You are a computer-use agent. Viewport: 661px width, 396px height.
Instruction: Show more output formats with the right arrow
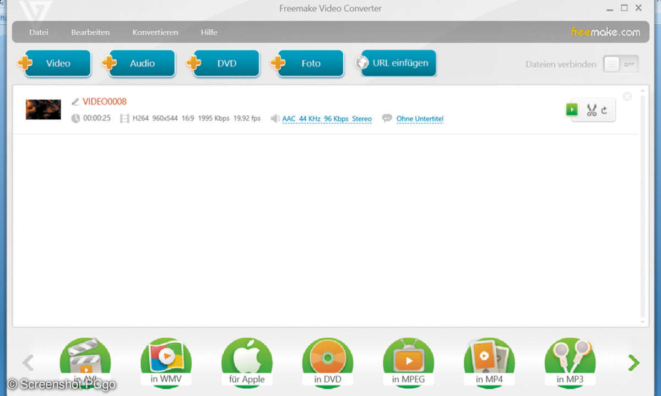click(x=634, y=362)
